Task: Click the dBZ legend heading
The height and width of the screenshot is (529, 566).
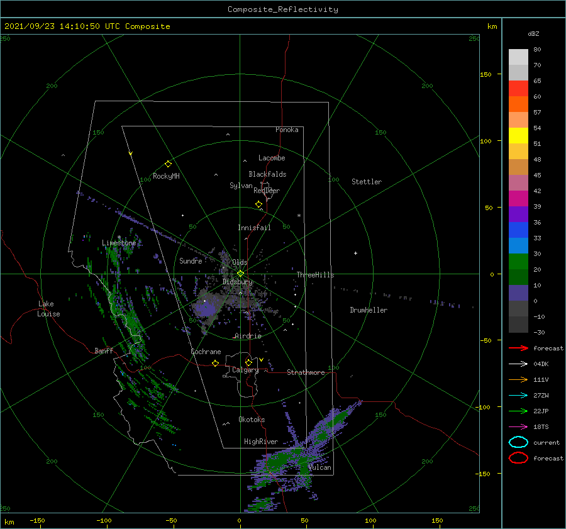Action: (533, 33)
